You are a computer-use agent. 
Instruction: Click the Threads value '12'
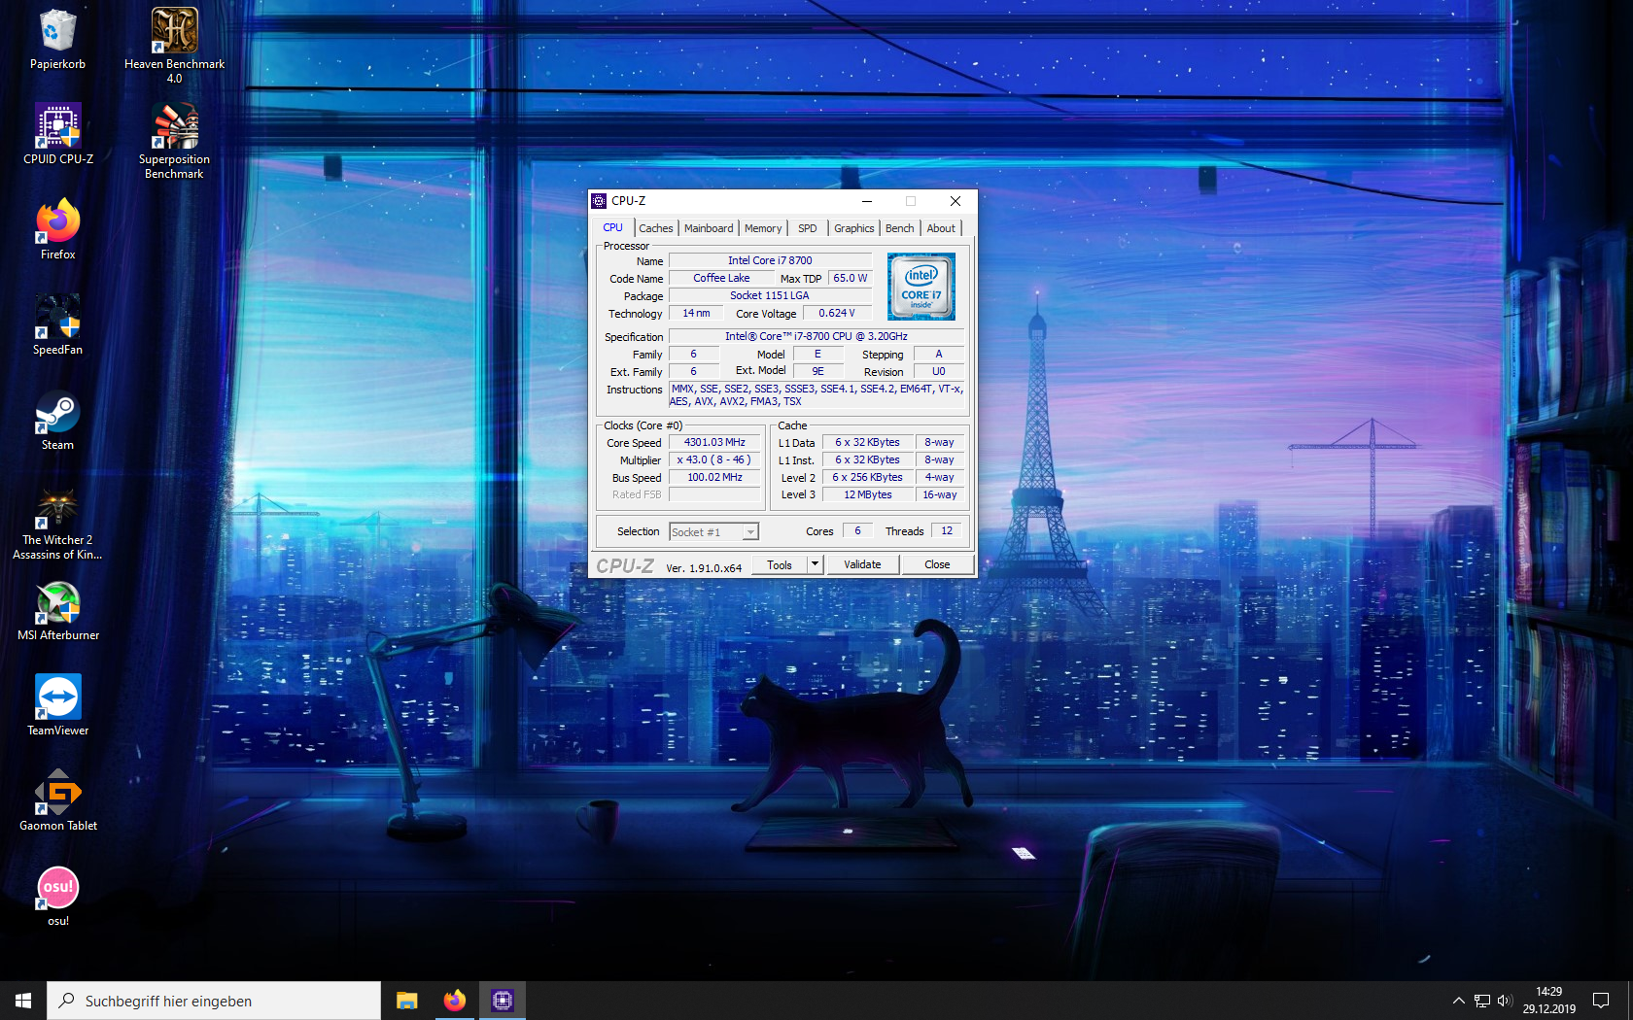pos(947,530)
